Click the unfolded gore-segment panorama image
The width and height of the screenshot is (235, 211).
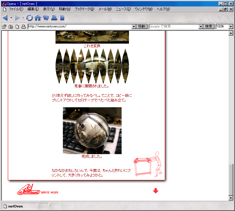click(x=92, y=66)
